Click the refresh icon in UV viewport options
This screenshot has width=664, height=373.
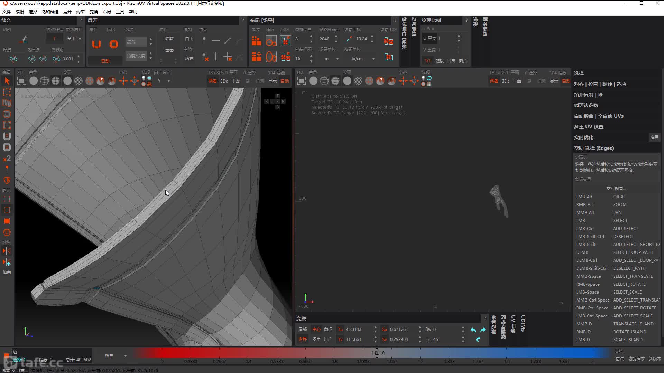point(429,78)
